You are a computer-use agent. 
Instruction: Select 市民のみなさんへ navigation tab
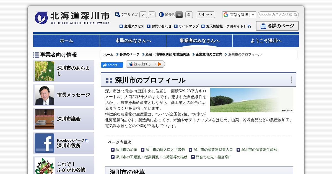133,41
